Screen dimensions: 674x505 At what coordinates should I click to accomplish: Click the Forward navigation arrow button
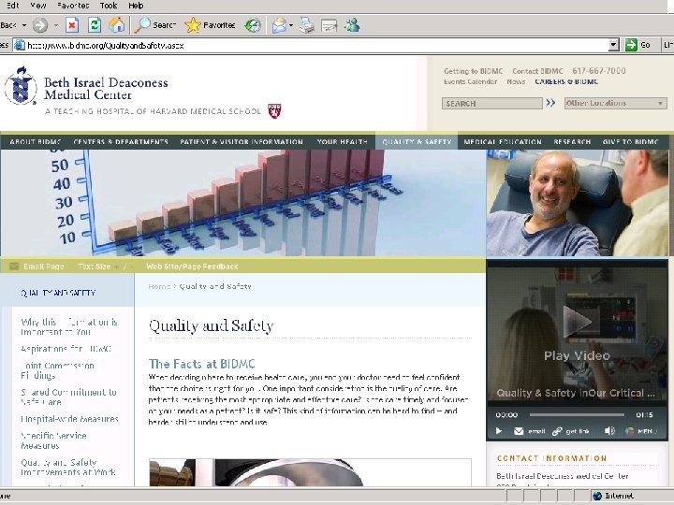click(x=40, y=25)
